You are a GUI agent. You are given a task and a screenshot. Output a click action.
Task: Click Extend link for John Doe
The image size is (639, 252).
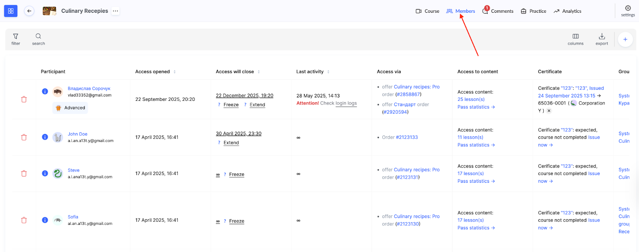[x=231, y=143]
